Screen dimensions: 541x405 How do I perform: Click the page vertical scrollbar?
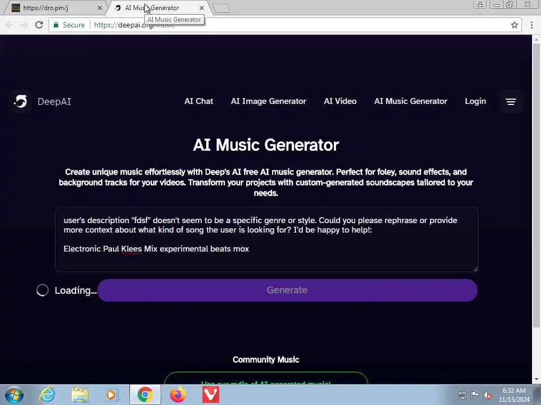pyautogui.click(x=536, y=186)
